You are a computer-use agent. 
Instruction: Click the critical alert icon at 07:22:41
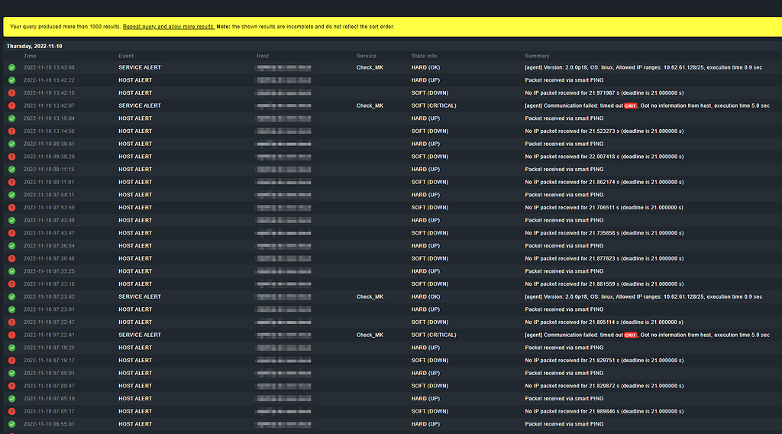11,335
